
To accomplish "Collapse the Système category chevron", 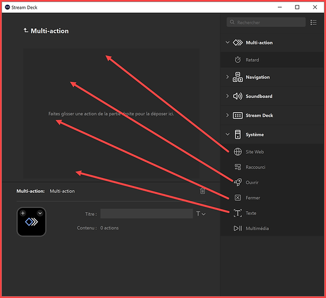I will pos(228,135).
